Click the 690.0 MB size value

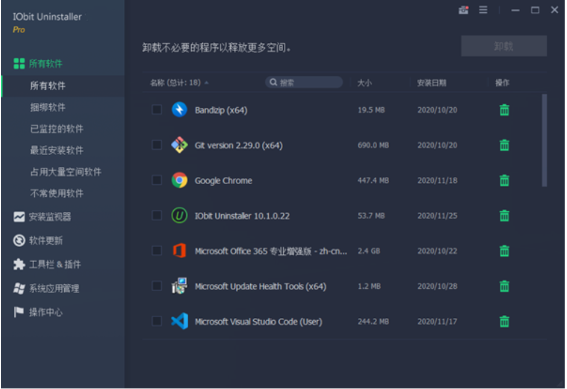[x=373, y=145]
